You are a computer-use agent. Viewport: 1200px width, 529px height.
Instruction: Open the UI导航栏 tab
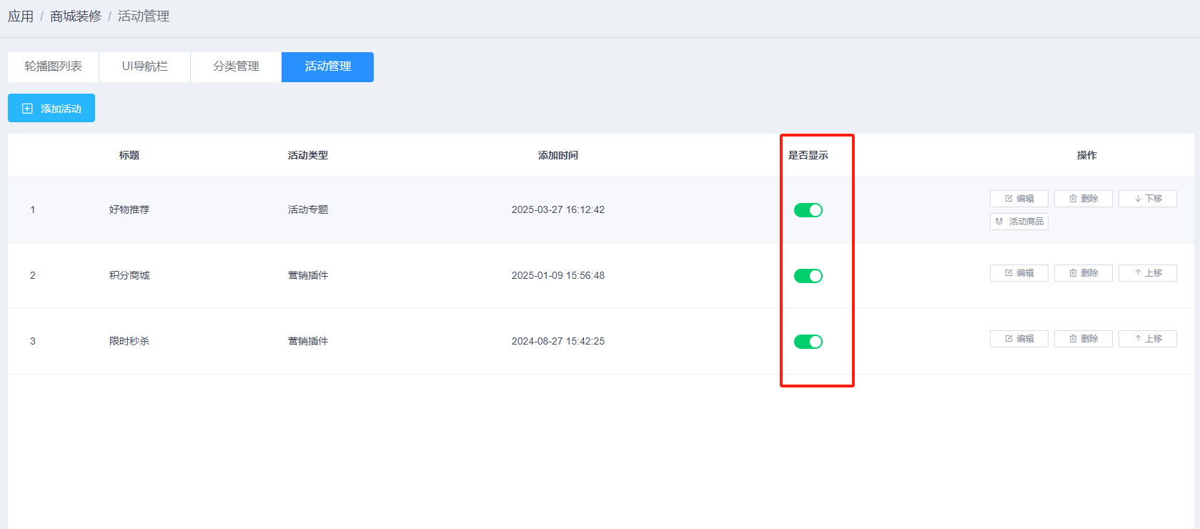(x=144, y=66)
